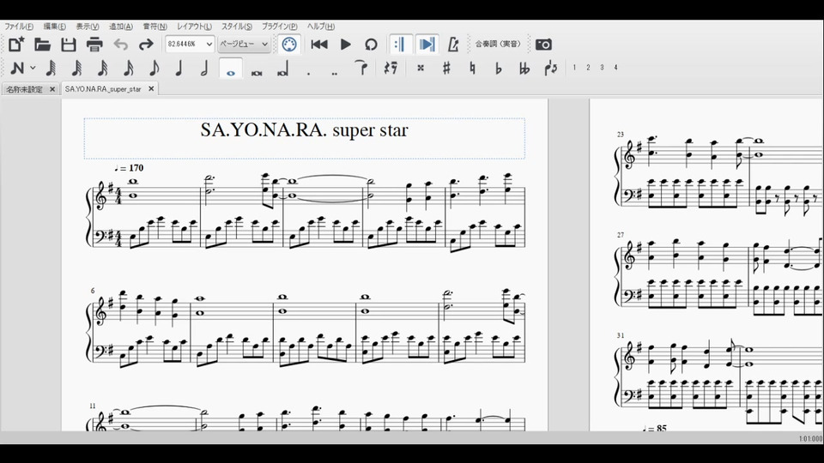Select the double whole note duration
This screenshot has width=824, height=463.
(257, 72)
